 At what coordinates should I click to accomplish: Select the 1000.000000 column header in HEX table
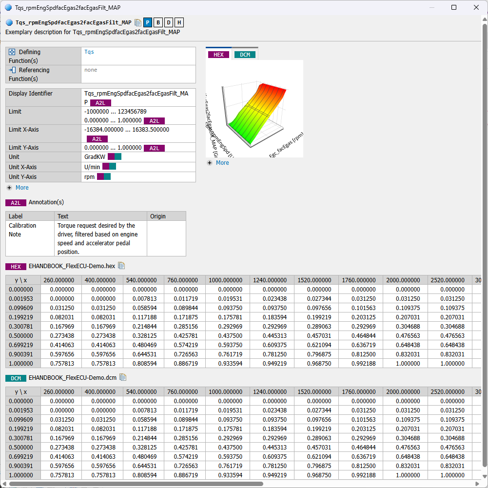click(x=228, y=280)
